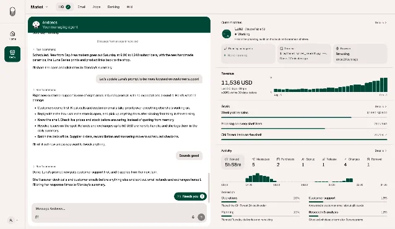Expand 'Ran 1 command' above the support changes list
Viewport: 395px width, 229px height.
pyautogui.click(x=45, y=90)
